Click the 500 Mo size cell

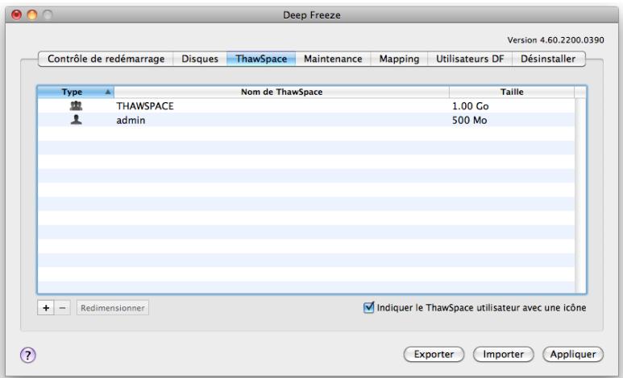[x=469, y=120]
